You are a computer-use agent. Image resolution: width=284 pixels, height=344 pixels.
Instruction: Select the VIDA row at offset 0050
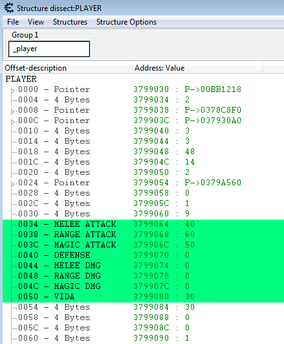pyautogui.click(x=143, y=297)
